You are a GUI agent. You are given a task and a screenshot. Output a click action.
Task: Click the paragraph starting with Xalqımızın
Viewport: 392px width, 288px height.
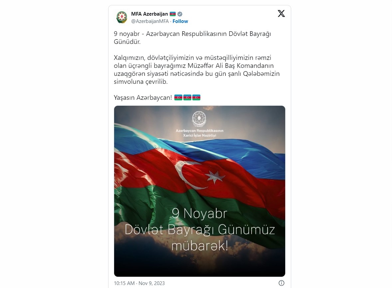pyautogui.click(x=197, y=70)
